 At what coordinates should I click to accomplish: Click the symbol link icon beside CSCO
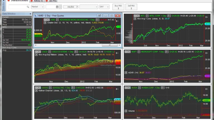50,52
